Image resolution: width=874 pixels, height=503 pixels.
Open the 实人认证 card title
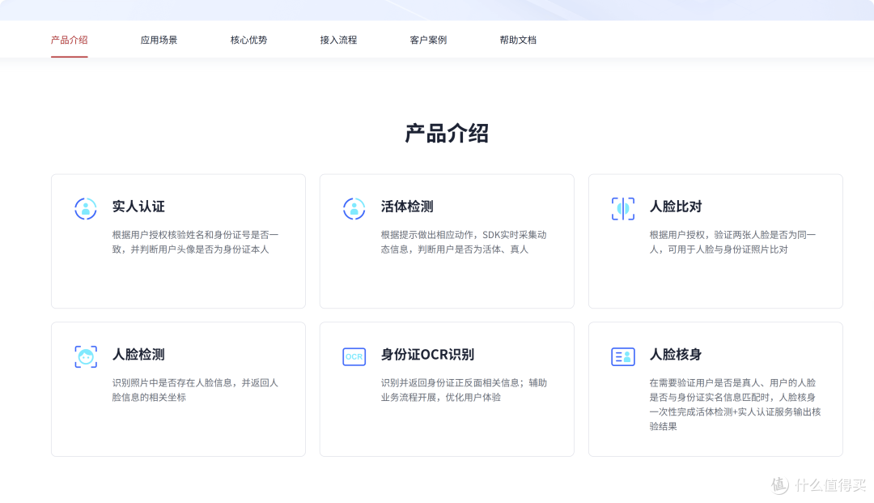(138, 207)
